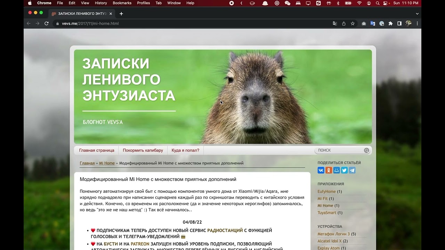Open the View menu
This screenshot has width=445, height=250.
click(85, 3)
